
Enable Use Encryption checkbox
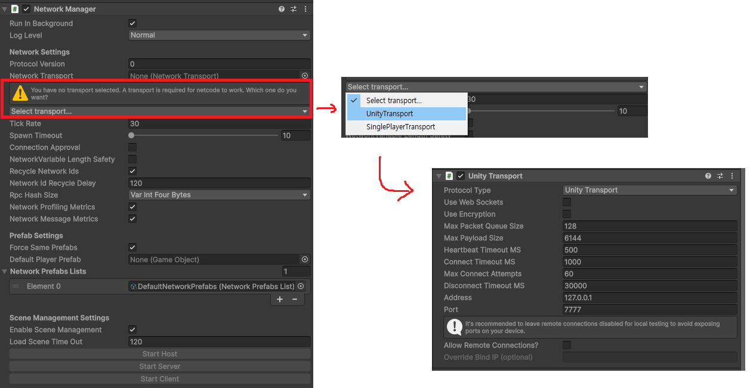coord(567,214)
